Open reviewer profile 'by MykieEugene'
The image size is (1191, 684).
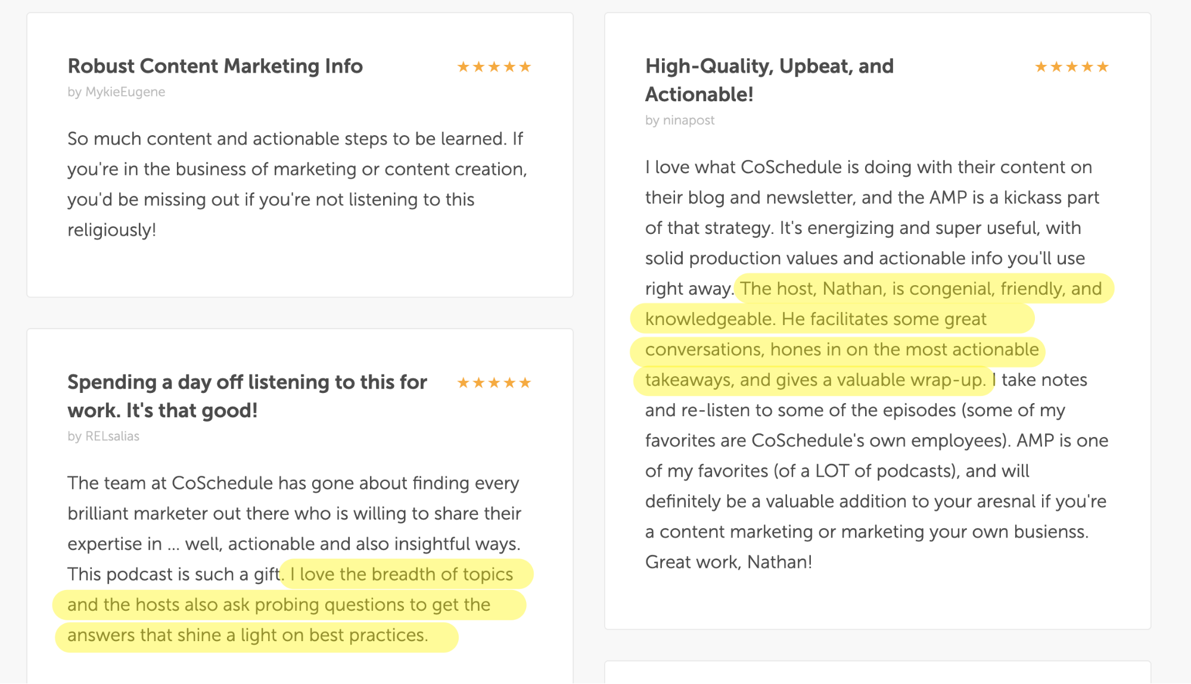116,92
